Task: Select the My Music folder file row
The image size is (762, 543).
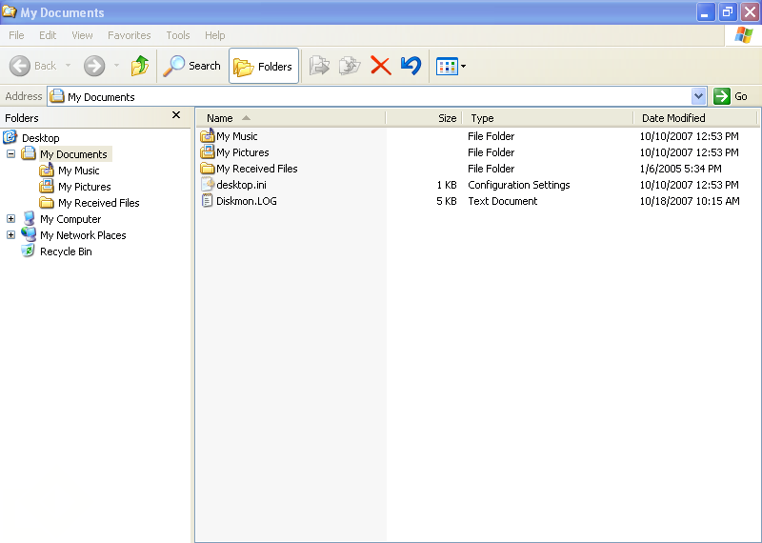Action: [x=236, y=136]
